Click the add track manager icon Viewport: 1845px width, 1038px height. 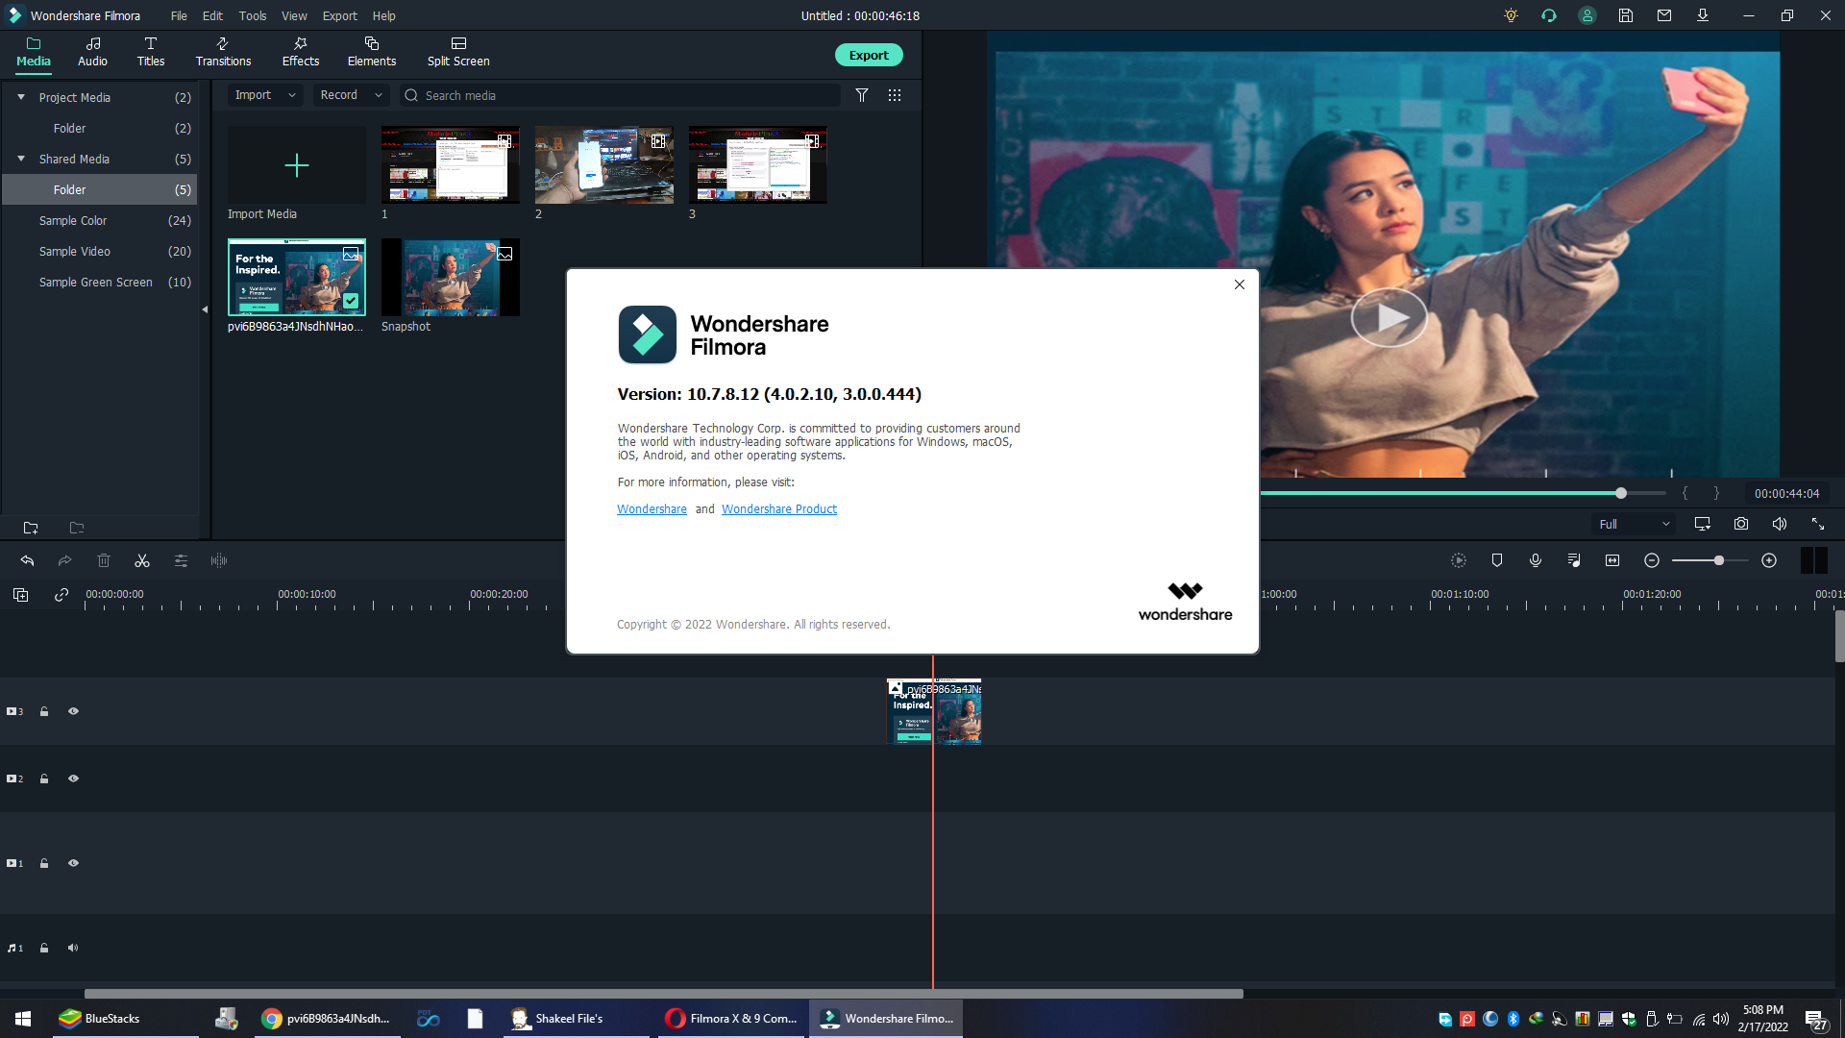pyautogui.click(x=20, y=595)
